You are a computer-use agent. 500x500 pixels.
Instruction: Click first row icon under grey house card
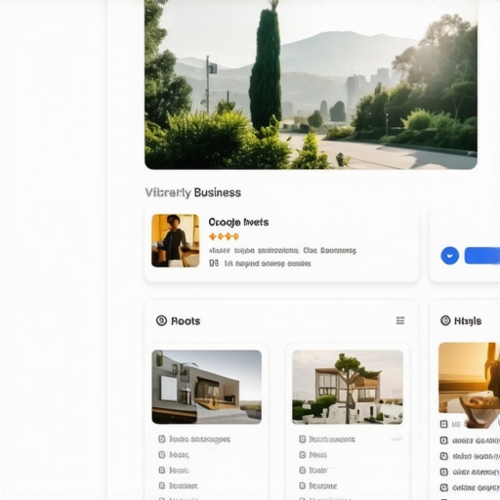162,439
